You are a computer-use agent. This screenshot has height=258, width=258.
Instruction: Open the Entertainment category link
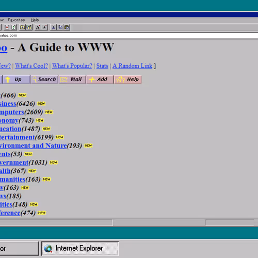click(x=18, y=137)
